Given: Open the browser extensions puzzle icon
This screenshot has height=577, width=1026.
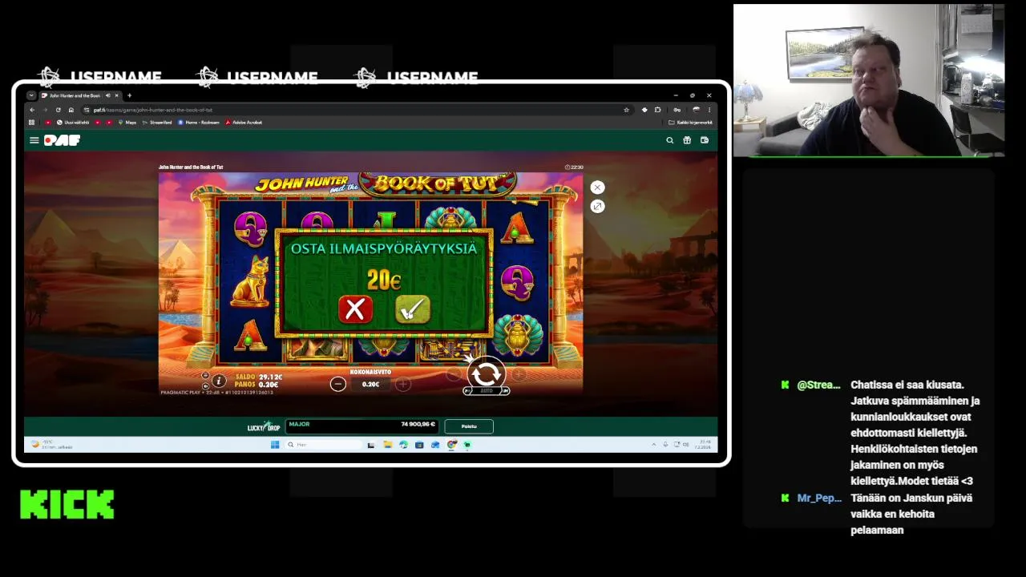Looking at the screenshot, I should click(657, 110).
